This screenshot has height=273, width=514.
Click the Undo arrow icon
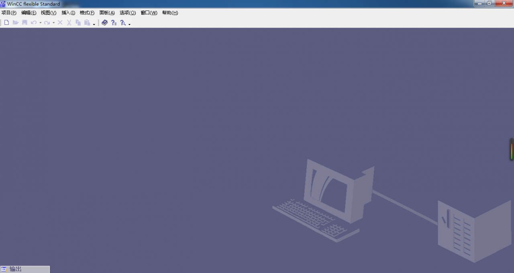(x=34, y=23)
